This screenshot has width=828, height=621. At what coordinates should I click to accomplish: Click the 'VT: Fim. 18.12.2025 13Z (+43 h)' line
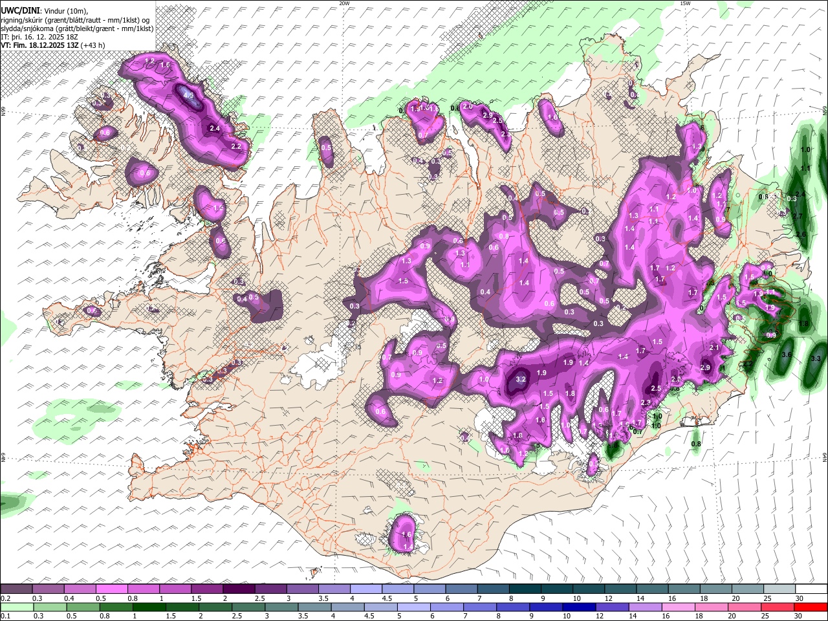coord(53,45)
